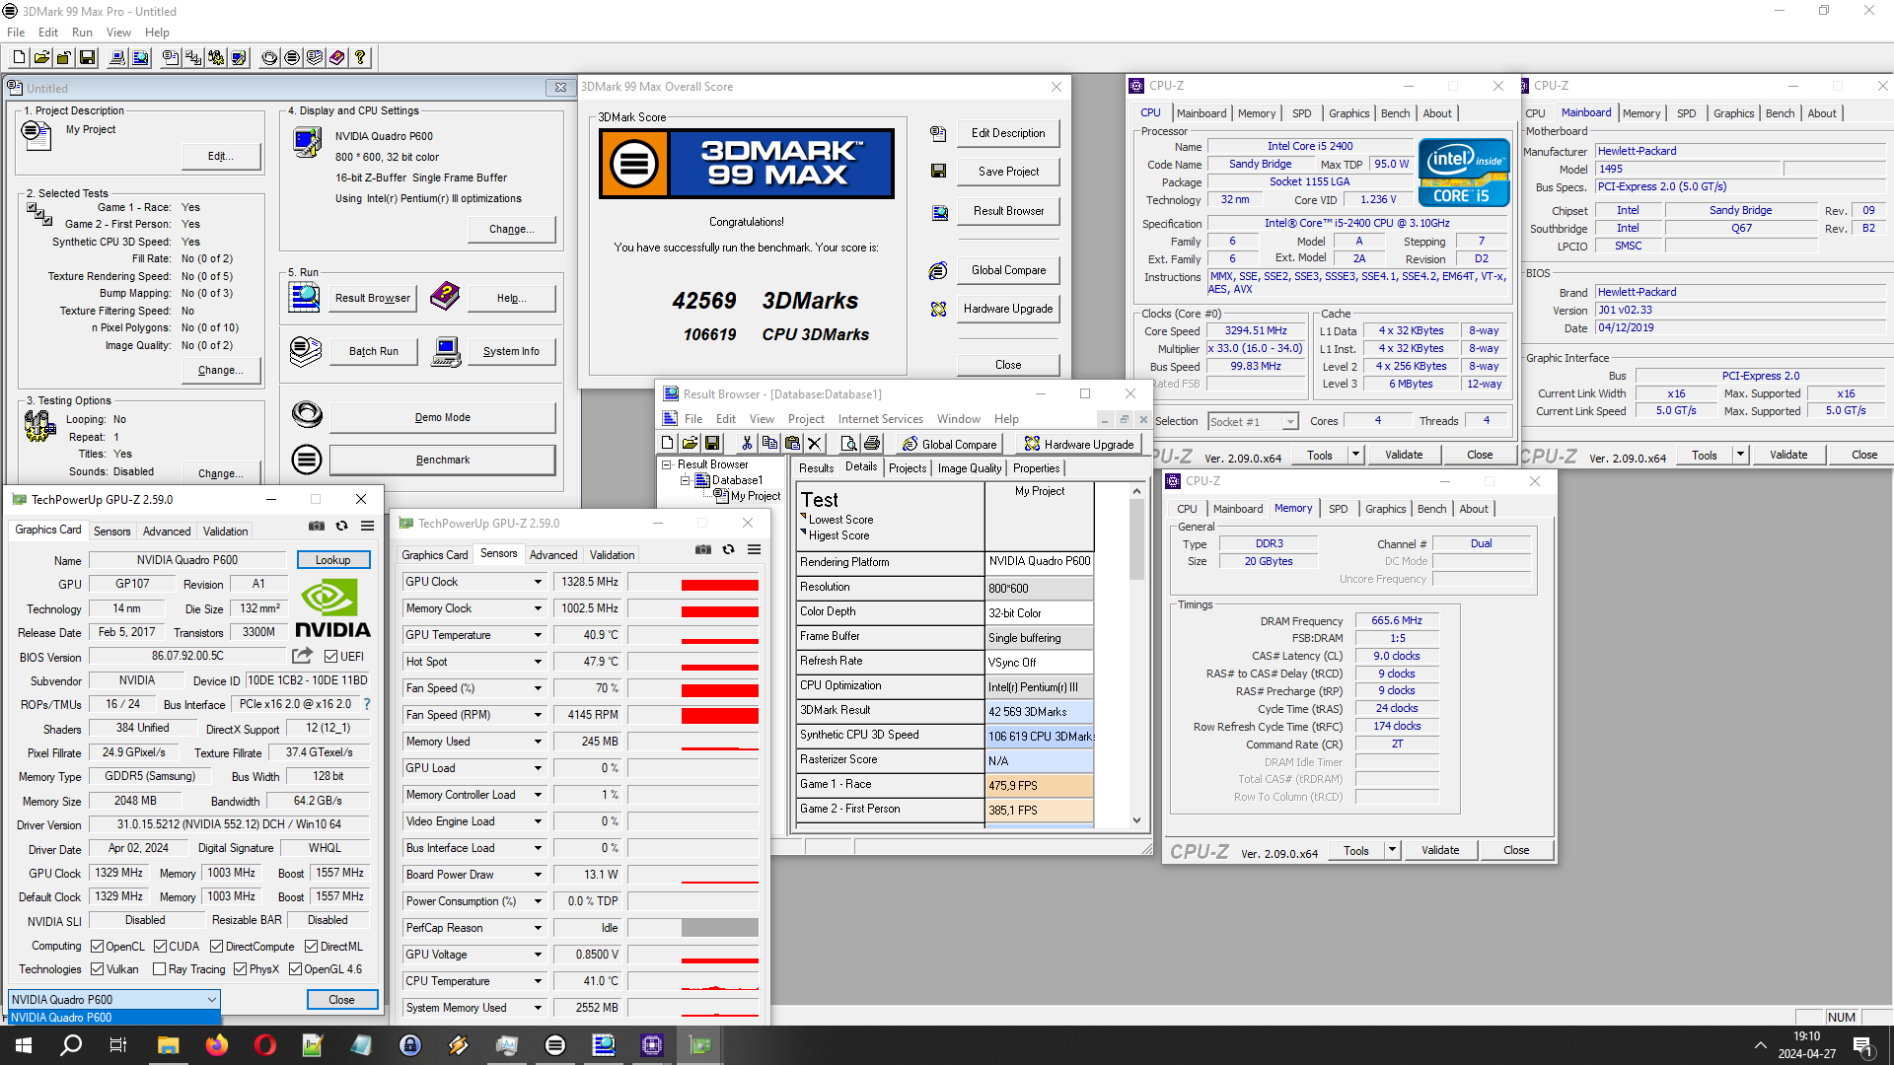Click the Result Browser results vertical scrollbar
This screenshot has width=1894, height=1065.
[x=1136, y=656]
